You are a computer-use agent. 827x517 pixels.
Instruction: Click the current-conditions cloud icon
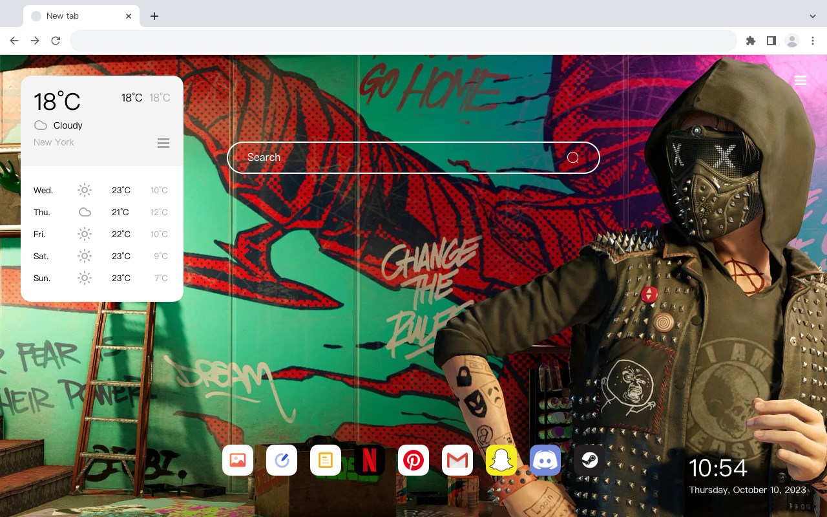coord(41,125)
